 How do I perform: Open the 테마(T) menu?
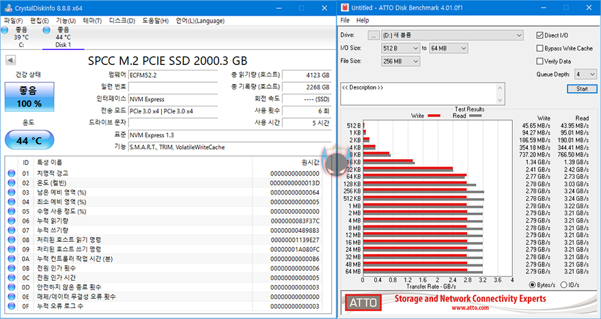click(92, 20)
